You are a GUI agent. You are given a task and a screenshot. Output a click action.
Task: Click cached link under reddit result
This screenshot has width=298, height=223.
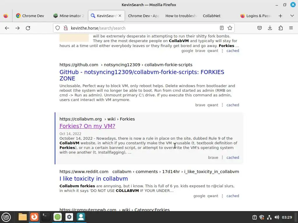[233, 196]
